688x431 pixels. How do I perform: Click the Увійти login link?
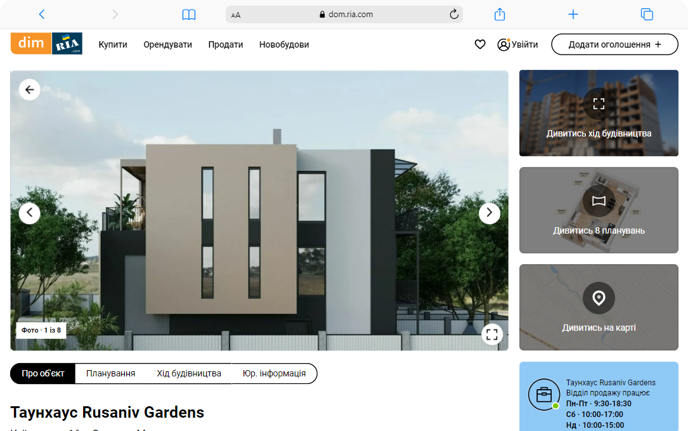tap(525, 44)
